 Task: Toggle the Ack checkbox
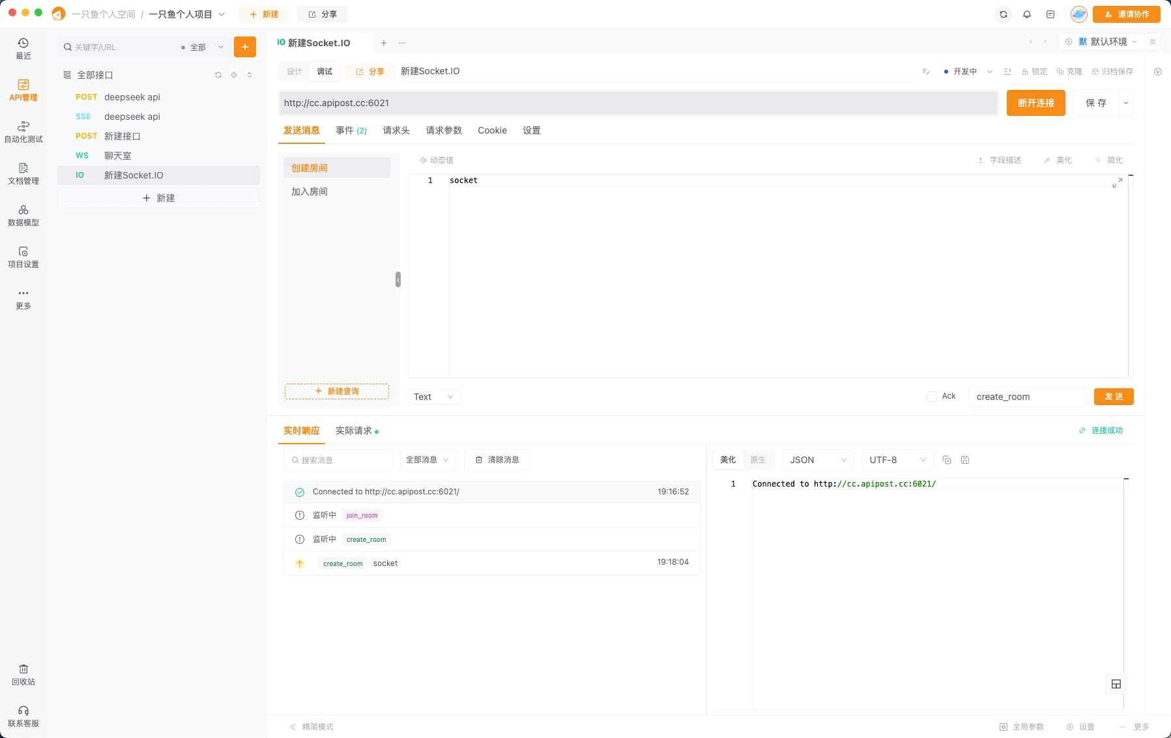click(932, 397)
